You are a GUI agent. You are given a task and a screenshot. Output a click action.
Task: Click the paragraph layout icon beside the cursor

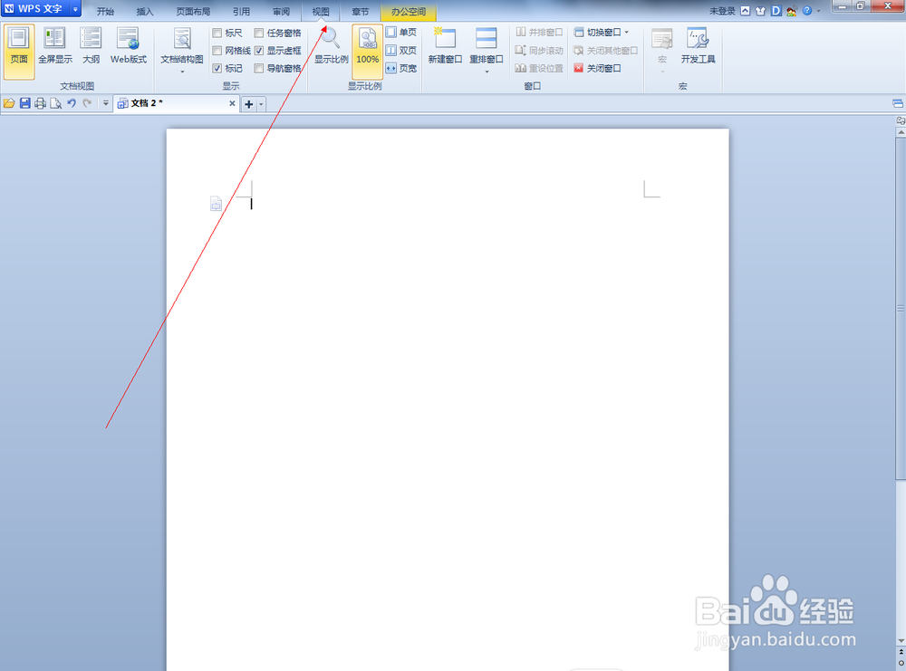(x=217, y=204)
